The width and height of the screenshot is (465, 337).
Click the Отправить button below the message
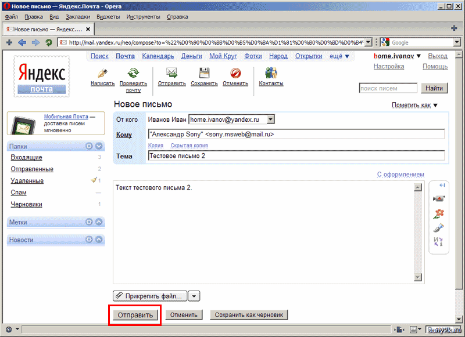(135, 315)
